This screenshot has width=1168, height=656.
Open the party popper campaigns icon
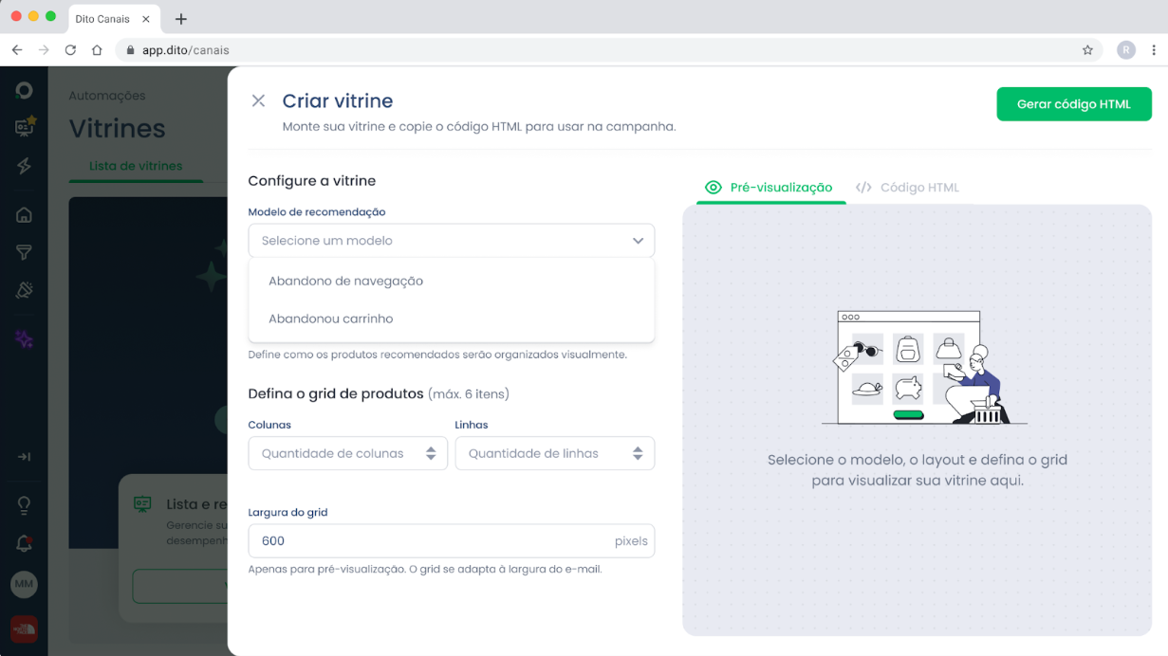[25, 290]
